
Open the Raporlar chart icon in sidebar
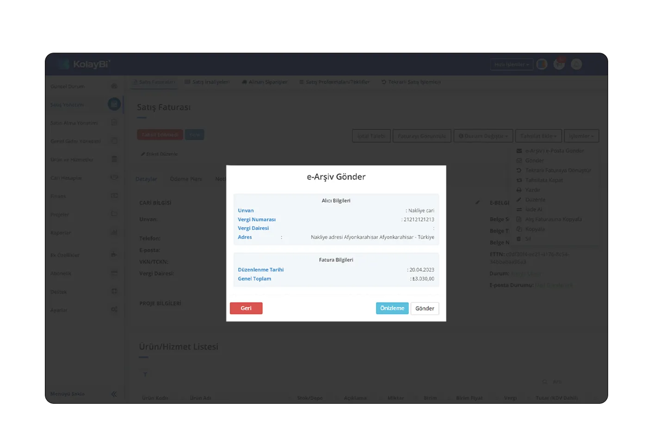point(114,232)
